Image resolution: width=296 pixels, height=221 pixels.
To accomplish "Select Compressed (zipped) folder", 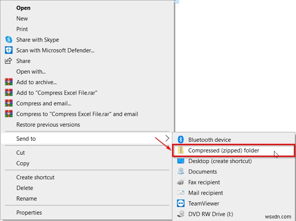I will (233, 150).
